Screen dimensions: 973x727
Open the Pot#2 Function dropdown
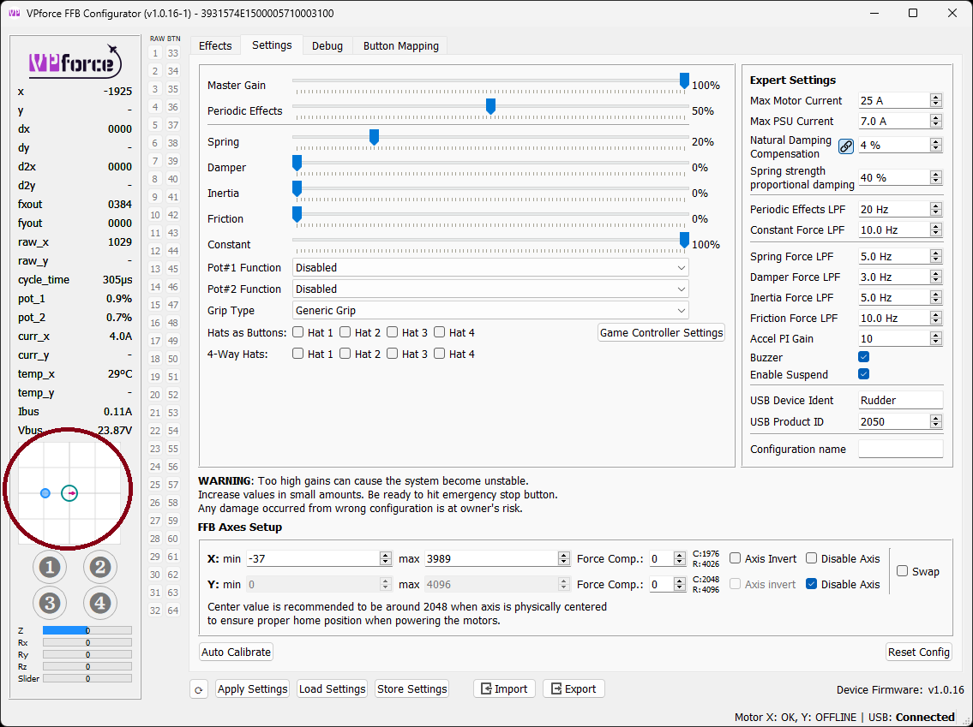[490, 289]
